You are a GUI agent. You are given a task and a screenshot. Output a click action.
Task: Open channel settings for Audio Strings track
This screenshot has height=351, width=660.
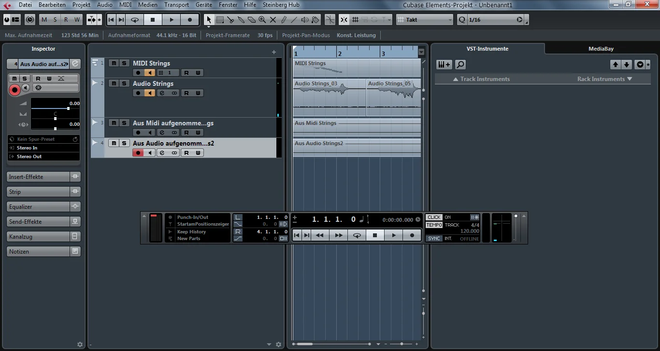click(x=162, y=93)
